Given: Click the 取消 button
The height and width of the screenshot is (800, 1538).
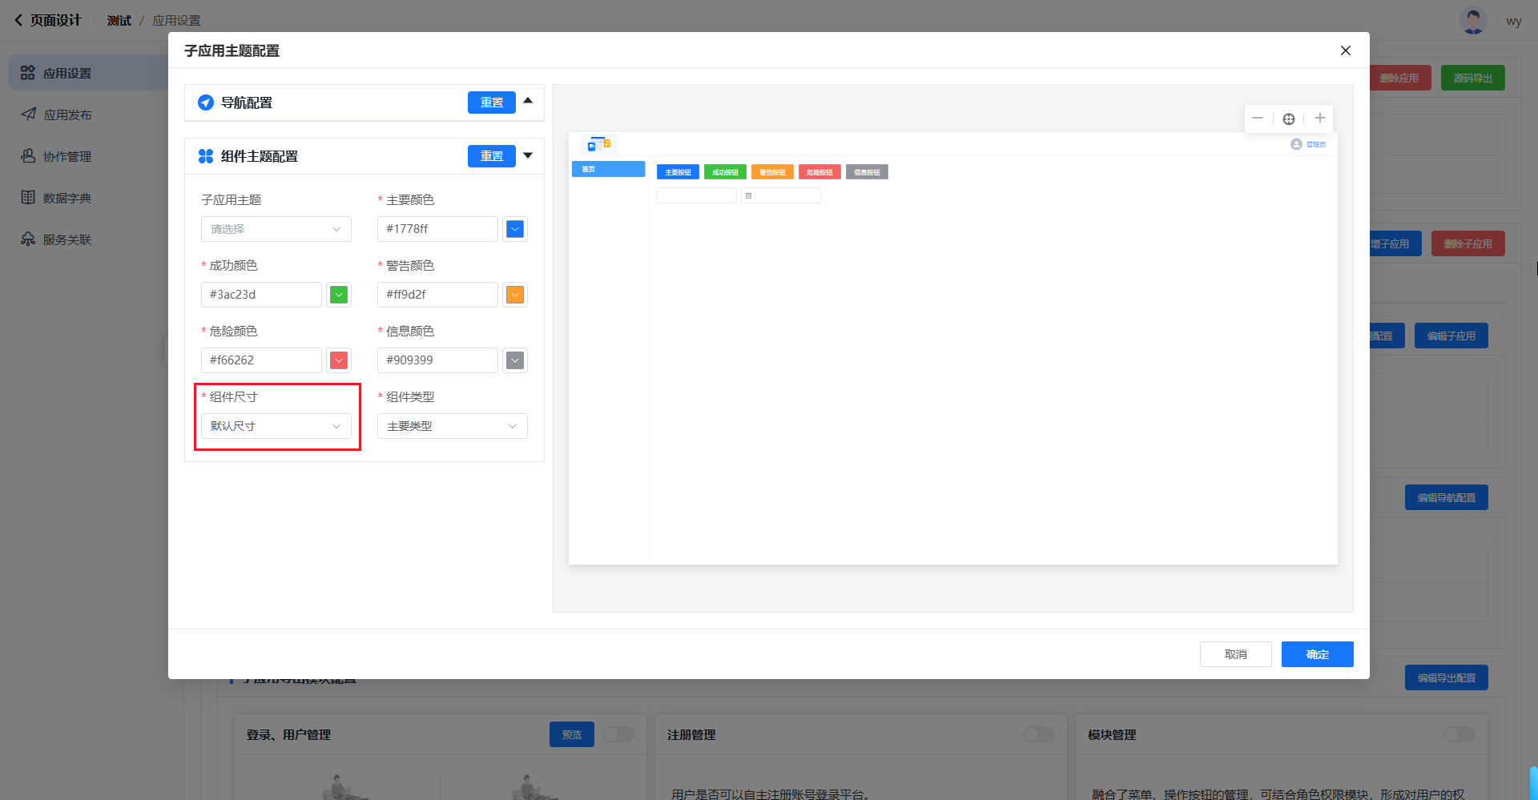Looking at the screenshot, I should [1235, 654].
